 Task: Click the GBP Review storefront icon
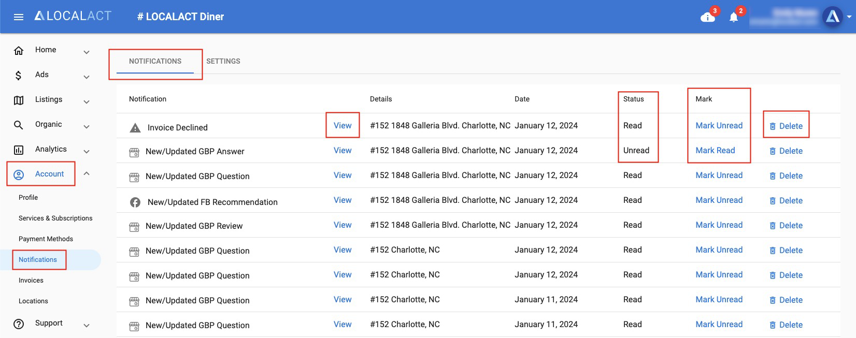tap(134, 227)
